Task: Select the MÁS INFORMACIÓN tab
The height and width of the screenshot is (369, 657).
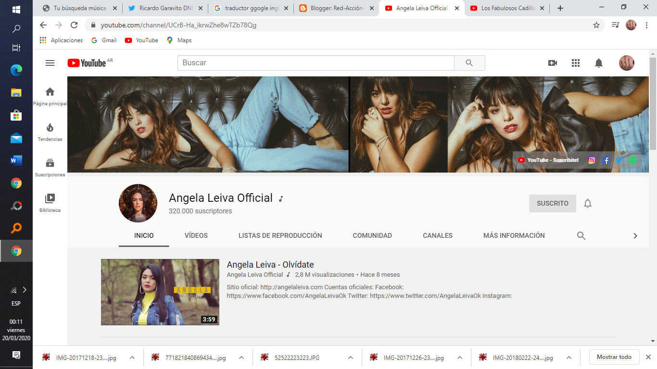Action: click(514, 235)
